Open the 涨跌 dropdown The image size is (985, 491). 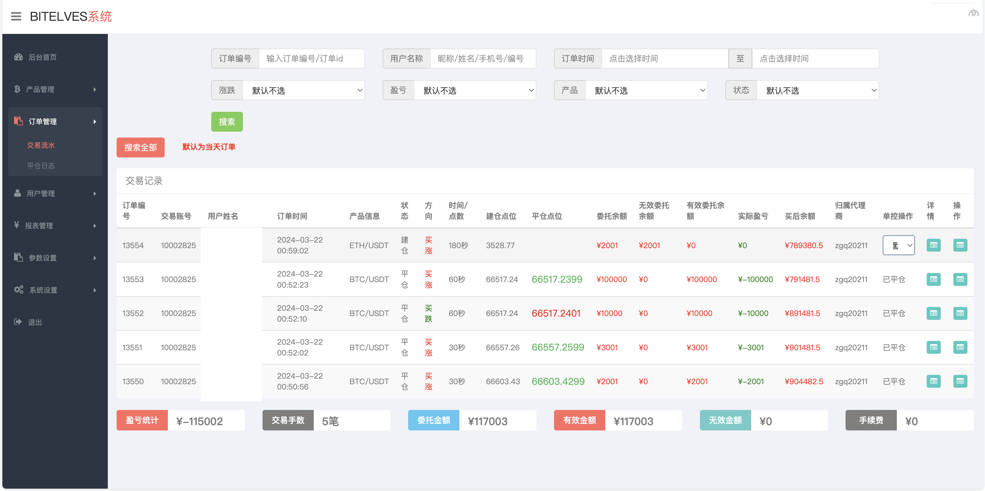(303, 90)
